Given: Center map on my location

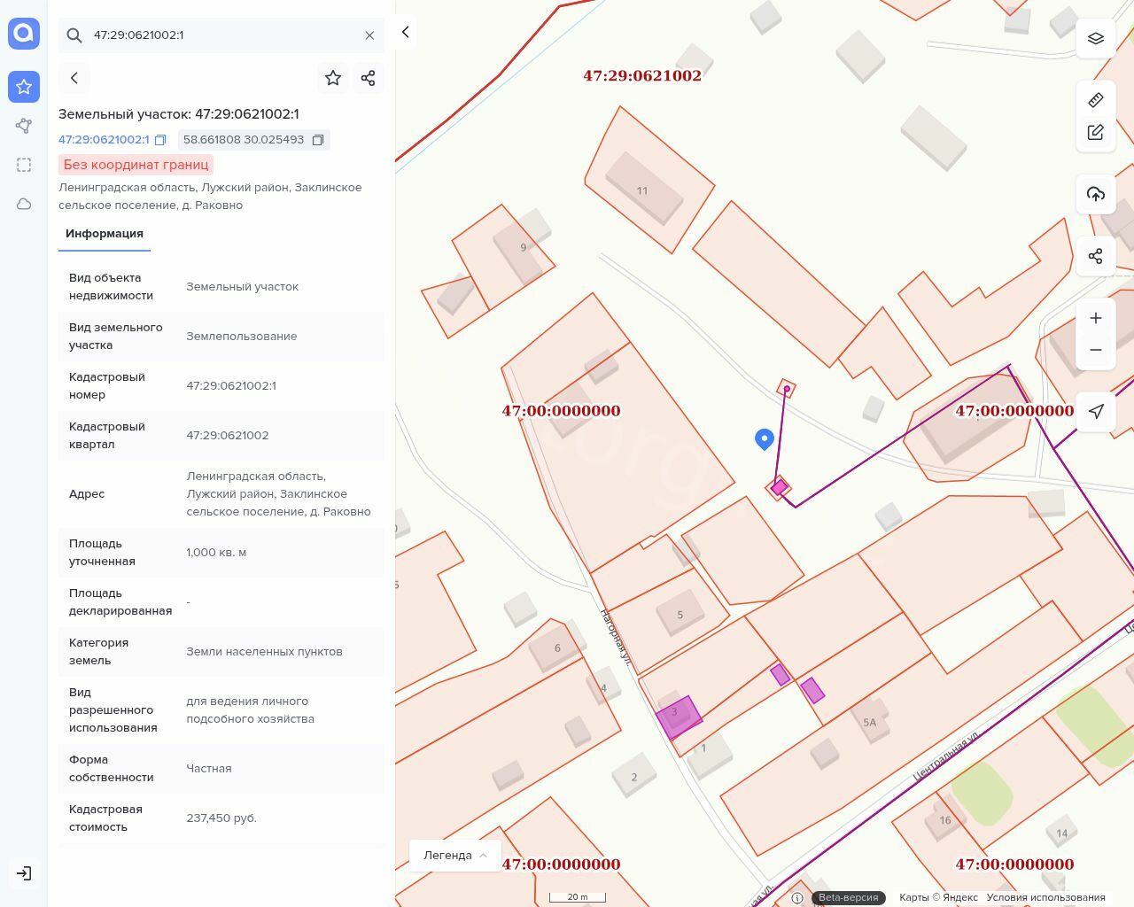Looking at the screenshot, I should tap(1096, 411).
